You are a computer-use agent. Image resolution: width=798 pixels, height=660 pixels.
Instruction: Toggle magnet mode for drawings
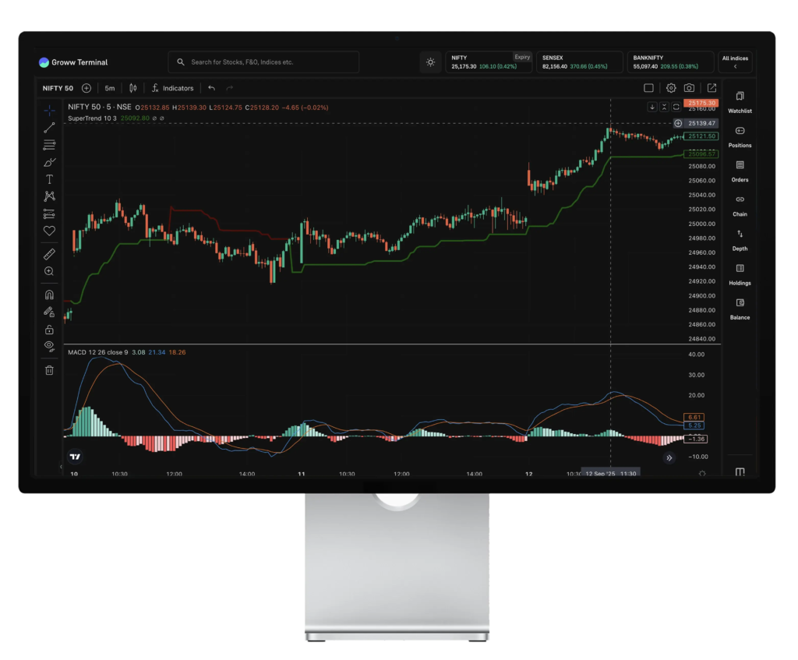[x=49, y=295]
